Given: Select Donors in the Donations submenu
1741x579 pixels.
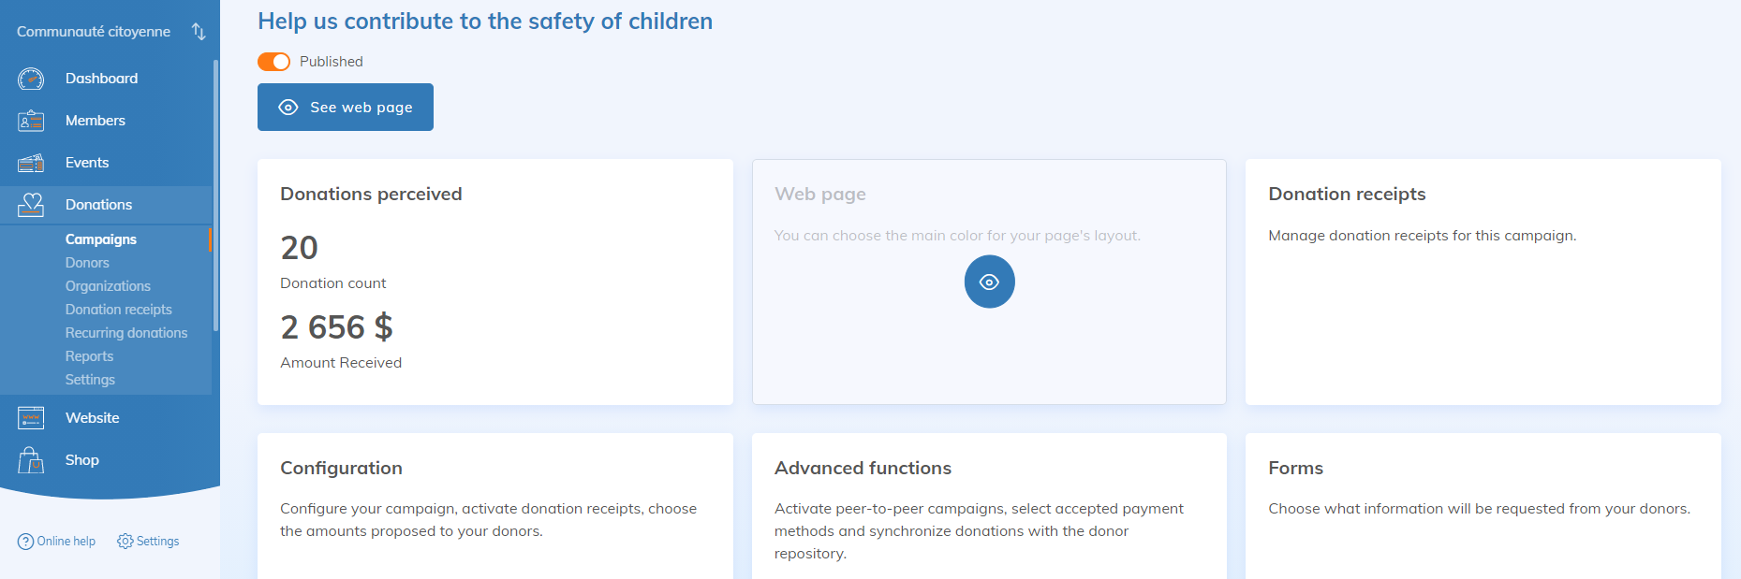Looking at the screenshot, I should tap(87, 263).
